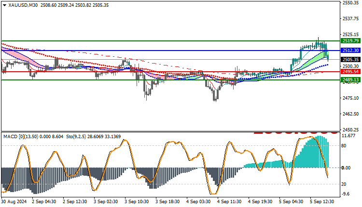The width and height of the screenshot is (362, 207).
Task: Select the 2519.79 green price label
Action: pos(350,41)
